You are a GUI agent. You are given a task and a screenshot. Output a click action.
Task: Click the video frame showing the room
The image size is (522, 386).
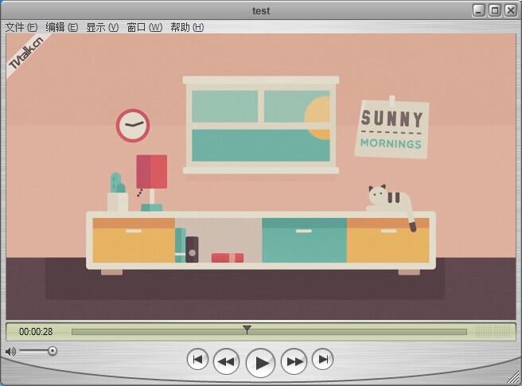(x=261, y=177)
